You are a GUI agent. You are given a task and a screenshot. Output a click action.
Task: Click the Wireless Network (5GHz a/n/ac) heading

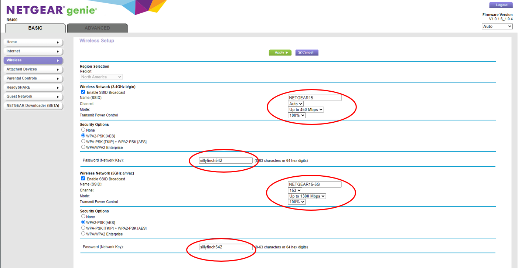[x=107, y=173]
